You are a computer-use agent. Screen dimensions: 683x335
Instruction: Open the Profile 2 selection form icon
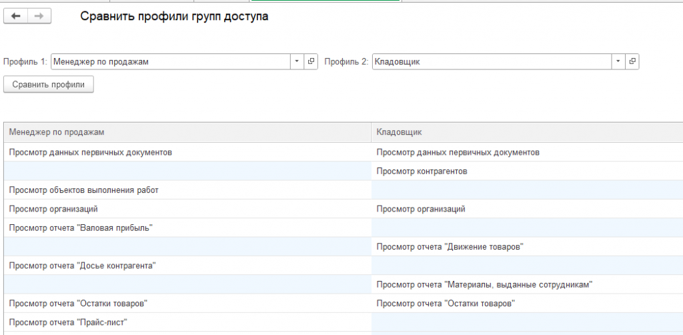click(632, 61)
